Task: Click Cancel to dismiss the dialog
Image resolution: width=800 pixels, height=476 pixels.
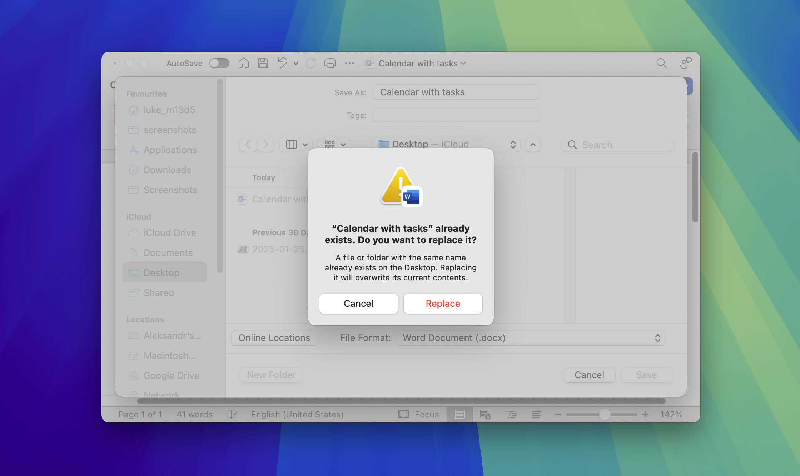Action: point(359,303)
